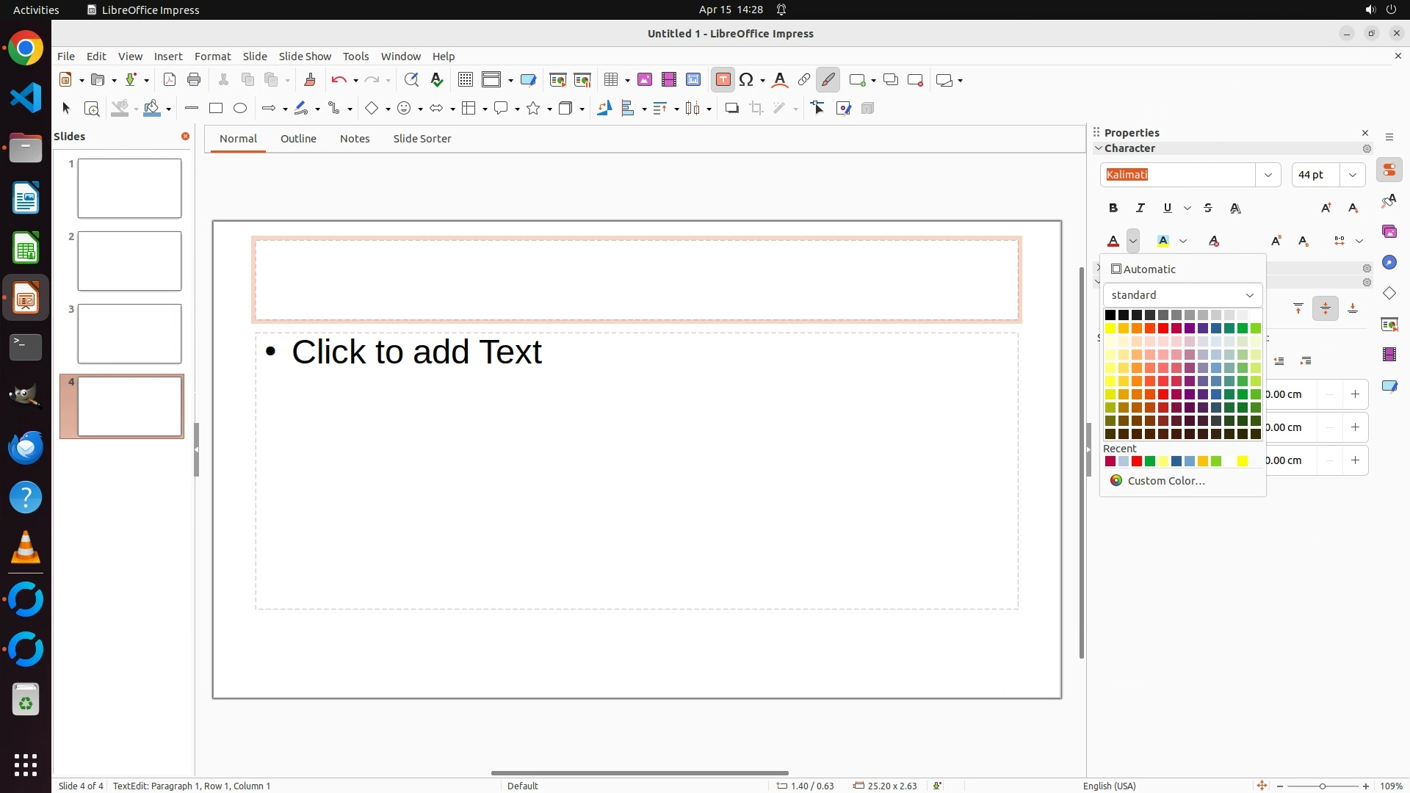Toggle Strikethrough in Character panel
Viewport: 1410px width, 793px height.
[x=1208, y=209]
